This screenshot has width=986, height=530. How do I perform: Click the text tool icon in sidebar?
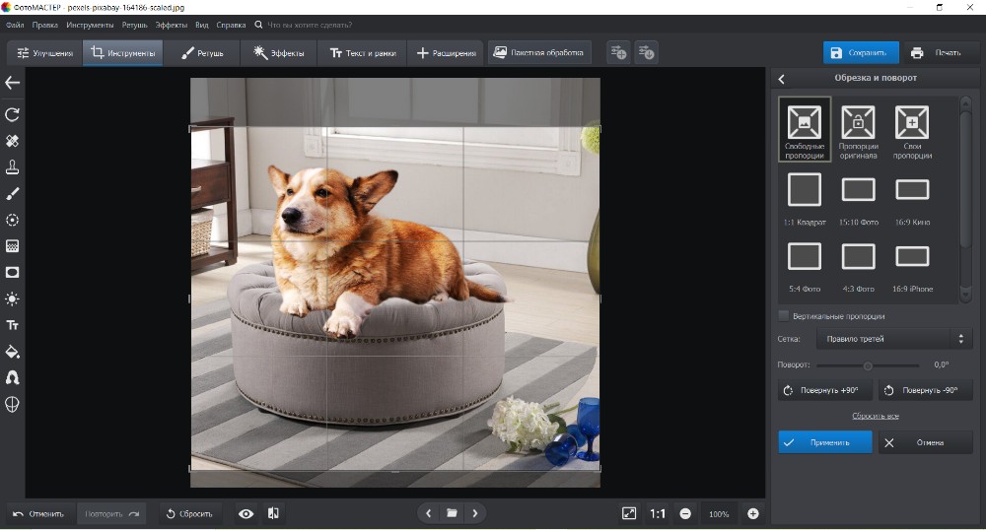13,325
